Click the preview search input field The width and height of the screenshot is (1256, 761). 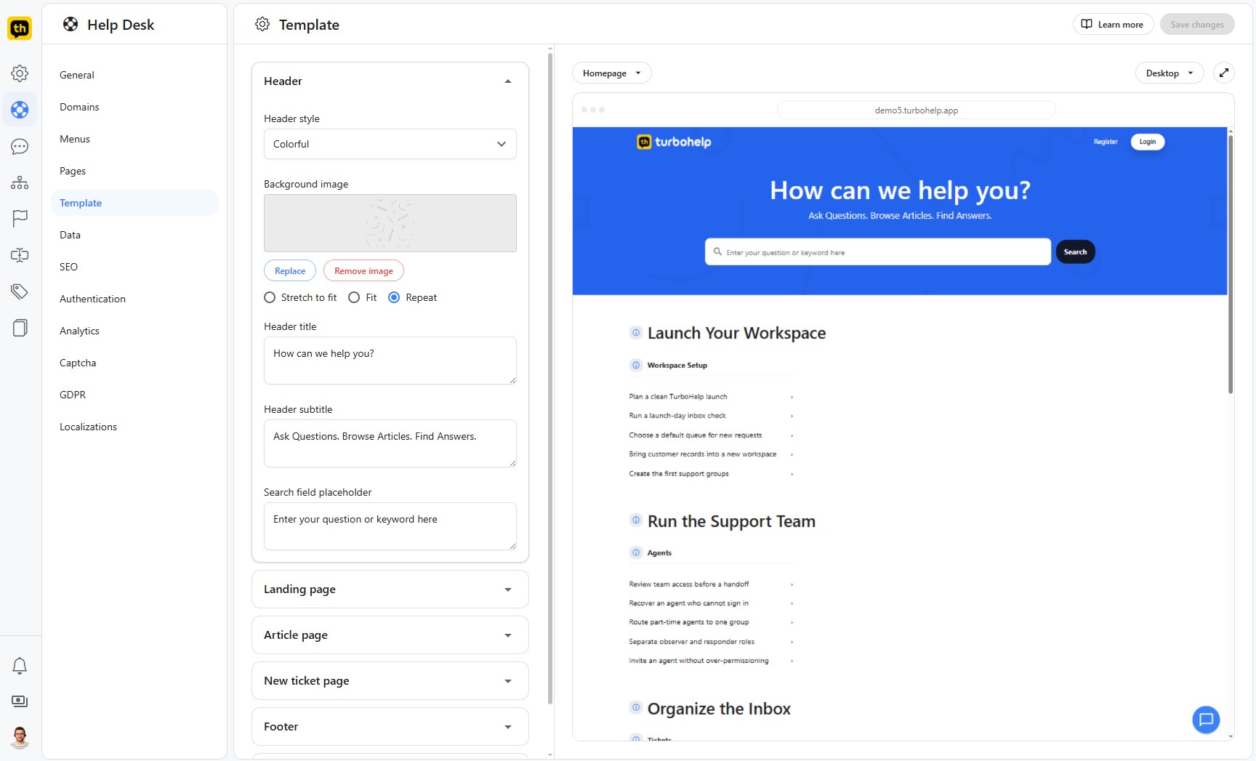point(878,251)
